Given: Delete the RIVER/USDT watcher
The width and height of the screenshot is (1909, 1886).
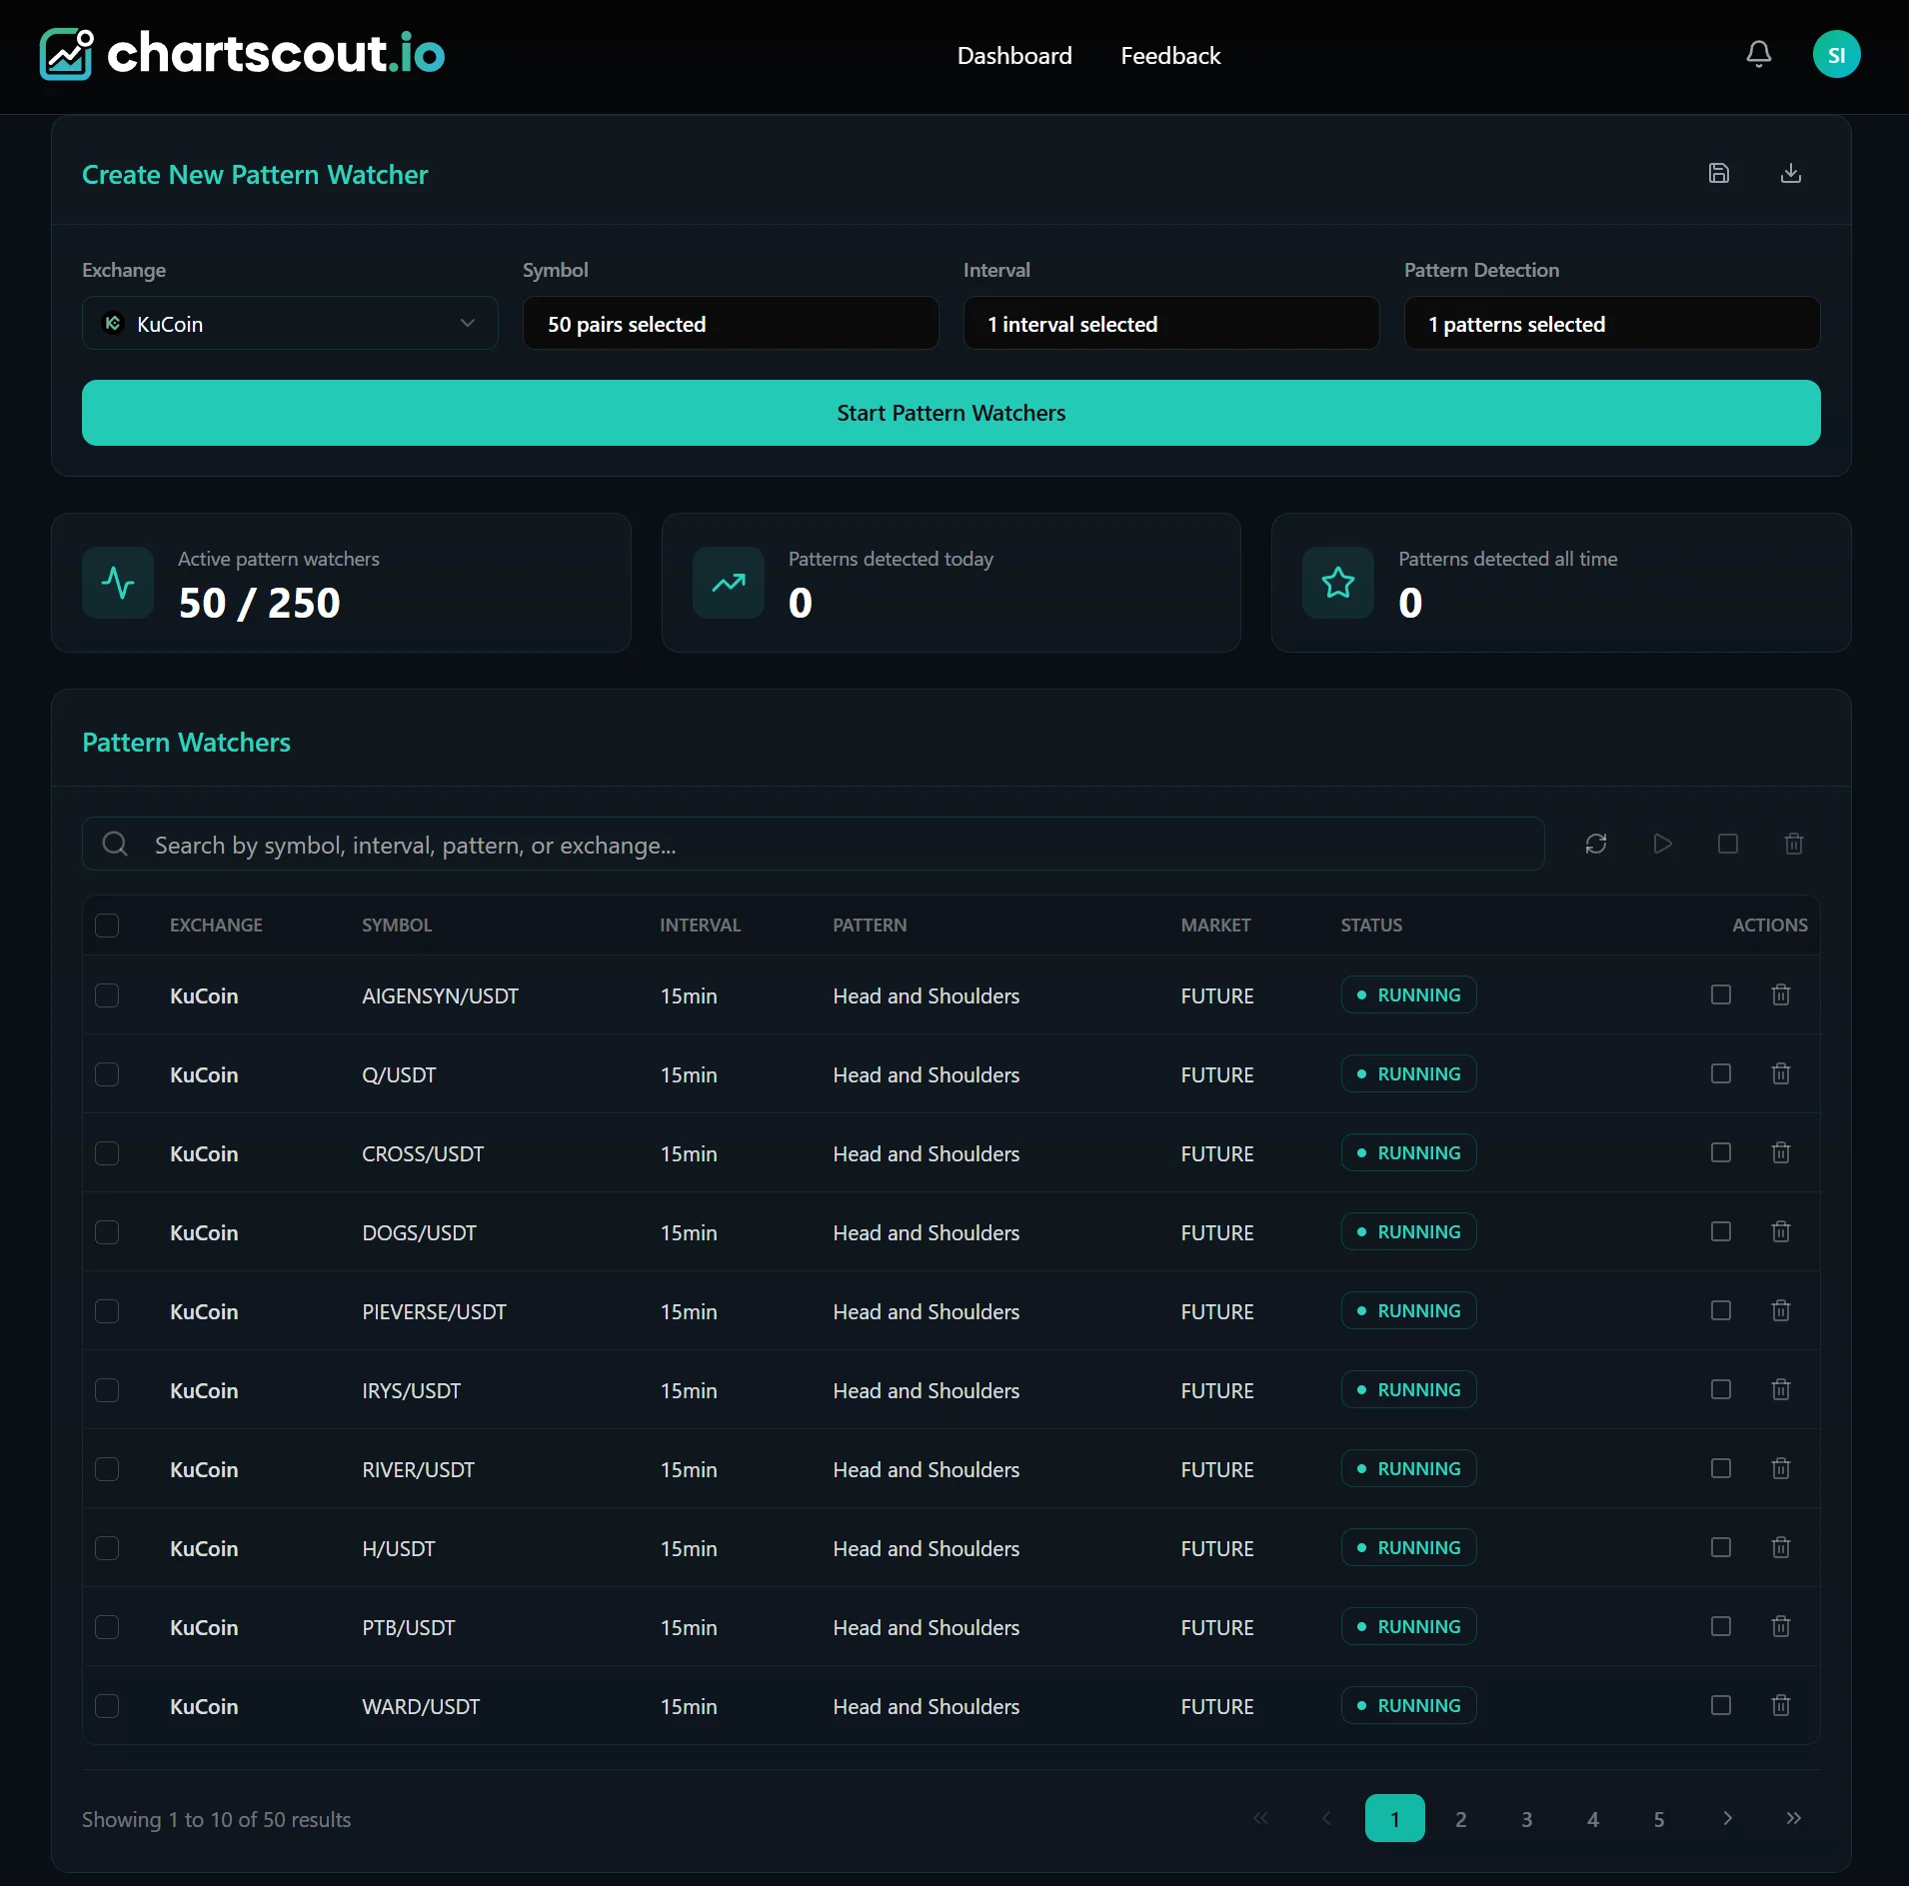Looking at the screenshot, I should 1780,1468.
